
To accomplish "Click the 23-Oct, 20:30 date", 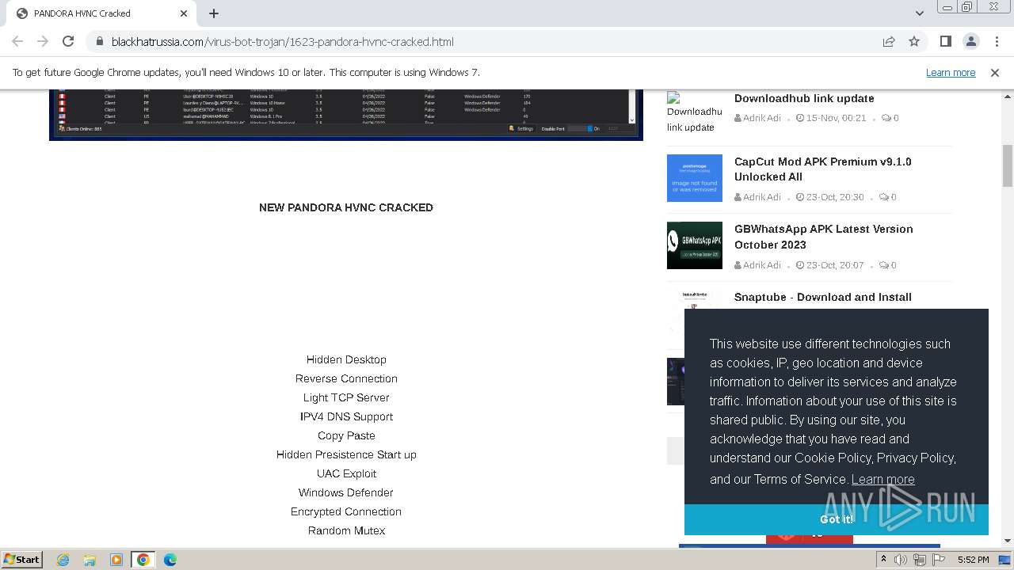I will [x=835, y=197].
